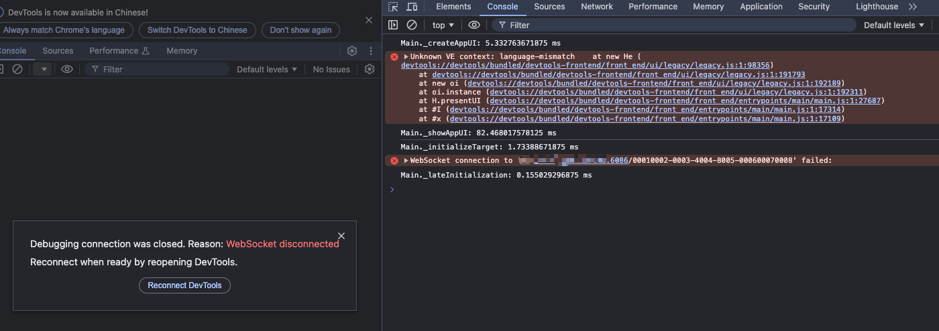Screen dimensions: 939x331
Task: Click the inspect element picker icon
Action: pos(394,7)
